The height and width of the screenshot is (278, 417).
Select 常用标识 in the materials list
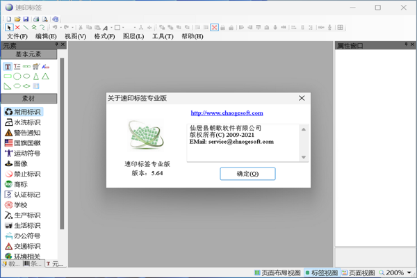click(27, 112)
